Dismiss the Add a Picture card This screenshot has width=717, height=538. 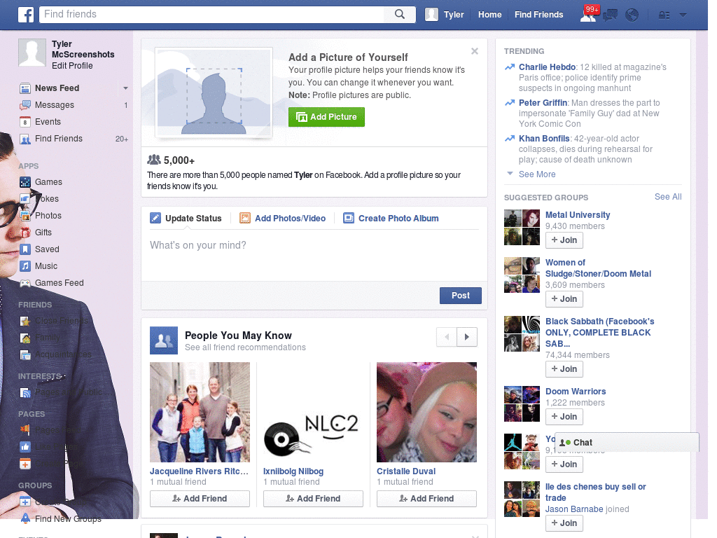click(x=475, y=51)
